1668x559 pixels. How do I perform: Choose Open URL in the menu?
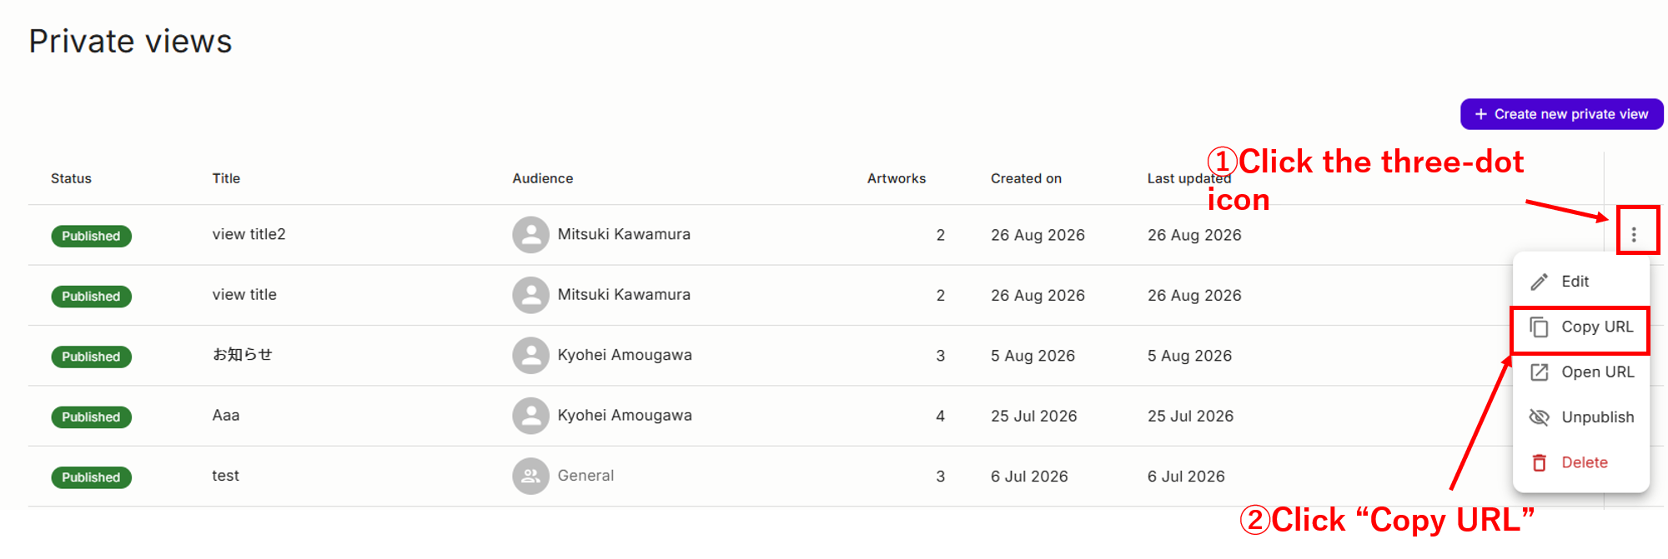click(1581, 372)
